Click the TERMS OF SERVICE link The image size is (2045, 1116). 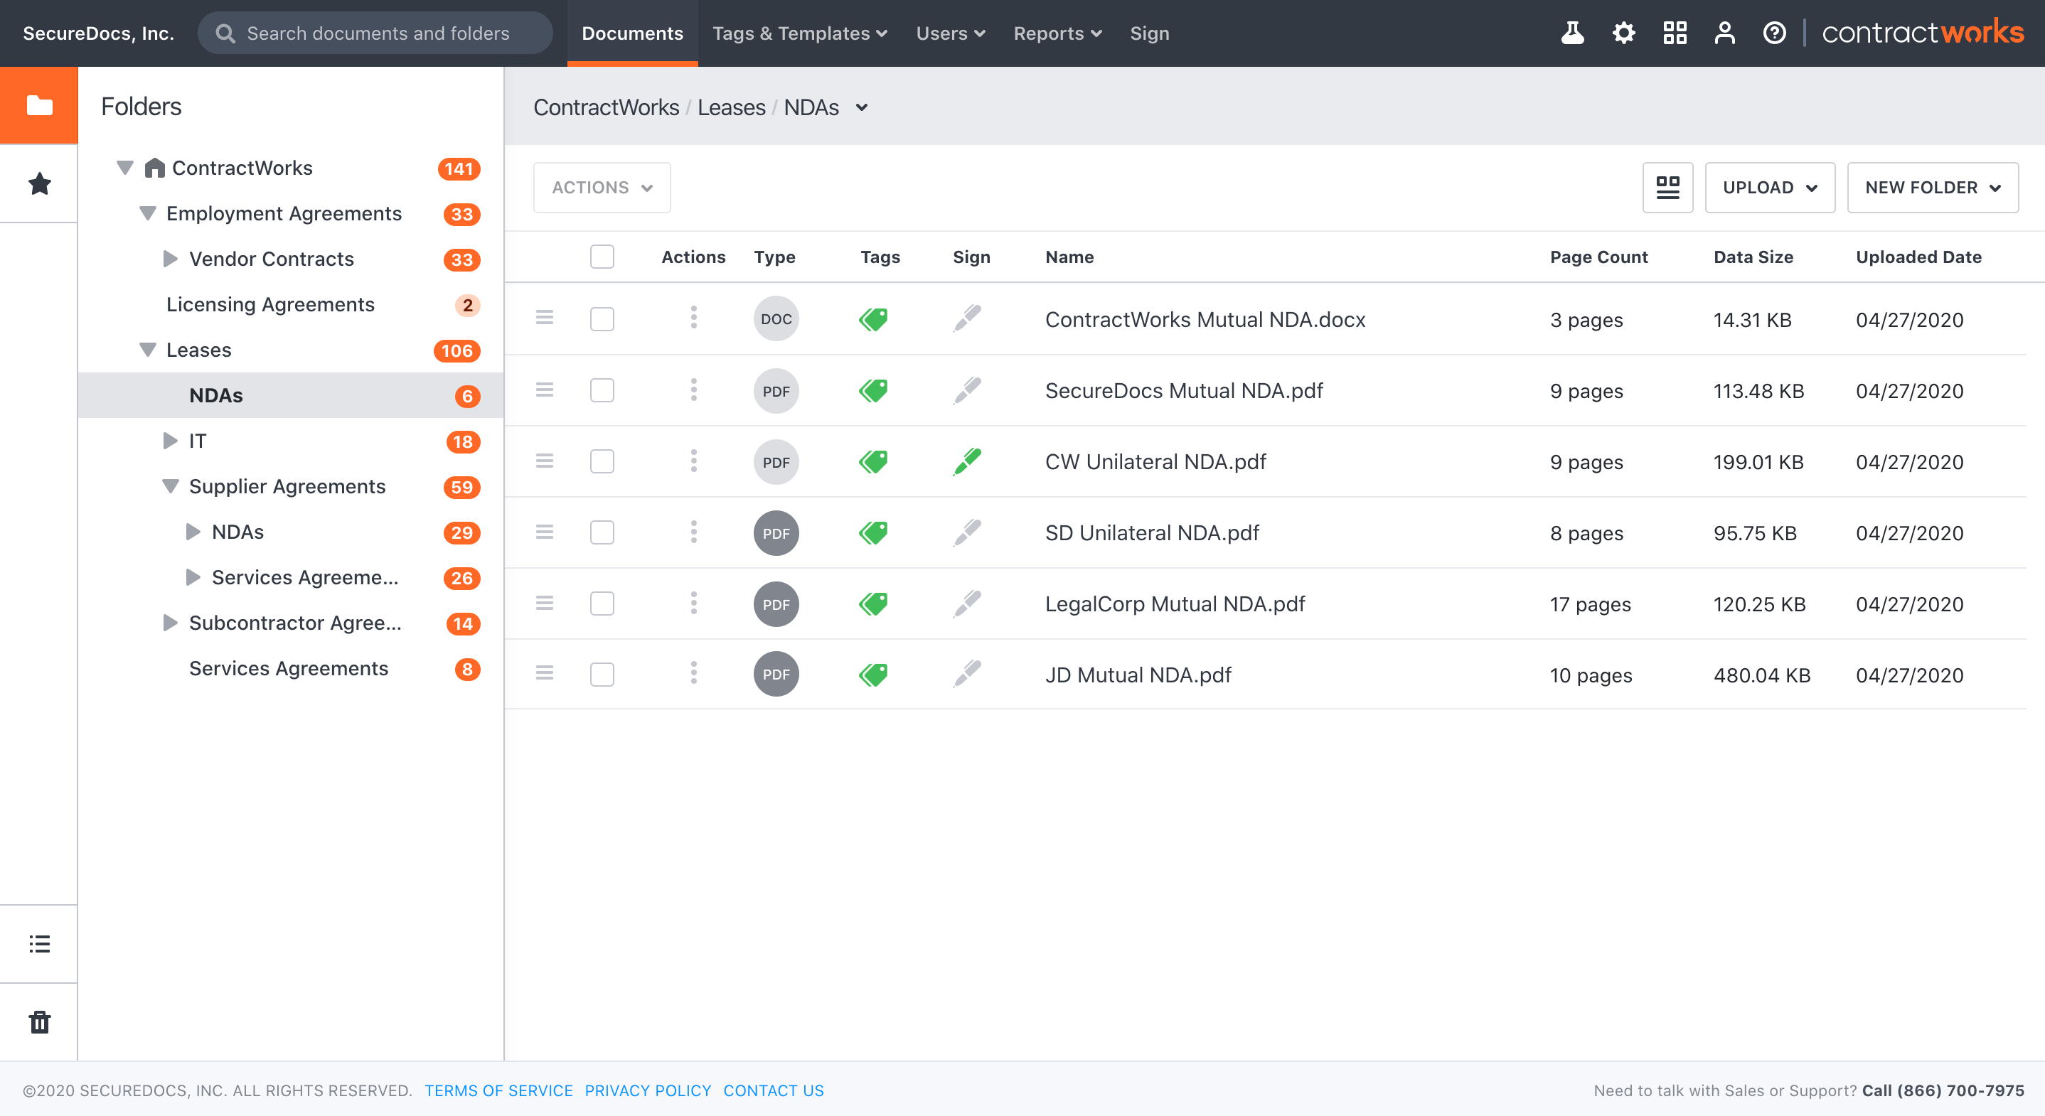[498, 1090]
